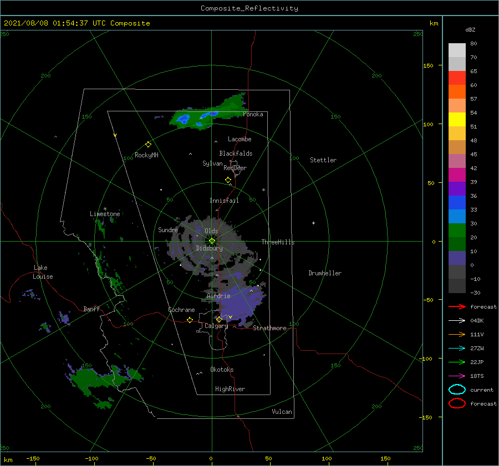Click the RockyMH label
This screenshot has height=466, width=499.
coord(146,155)
